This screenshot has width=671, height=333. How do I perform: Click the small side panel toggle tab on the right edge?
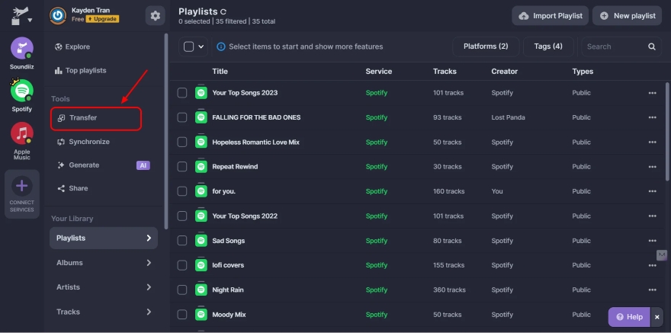tap(662, 255)
